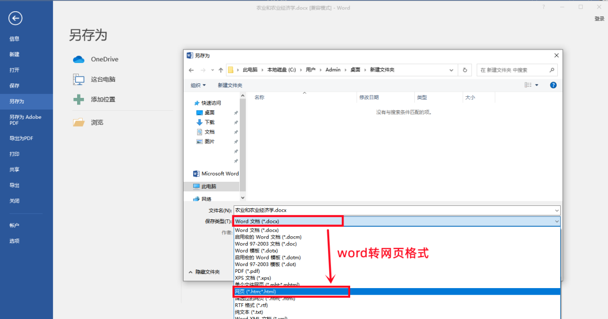Choose XPS 文档 (*.xps) format

397,278
